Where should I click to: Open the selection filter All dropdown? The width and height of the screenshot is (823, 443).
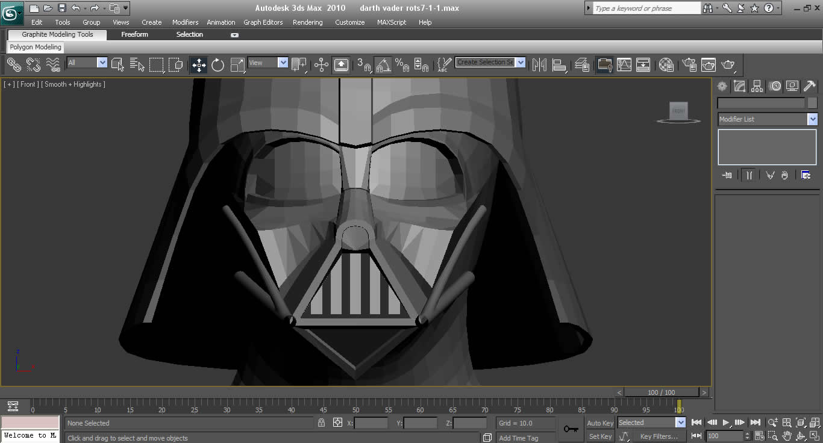pos(87,63)
